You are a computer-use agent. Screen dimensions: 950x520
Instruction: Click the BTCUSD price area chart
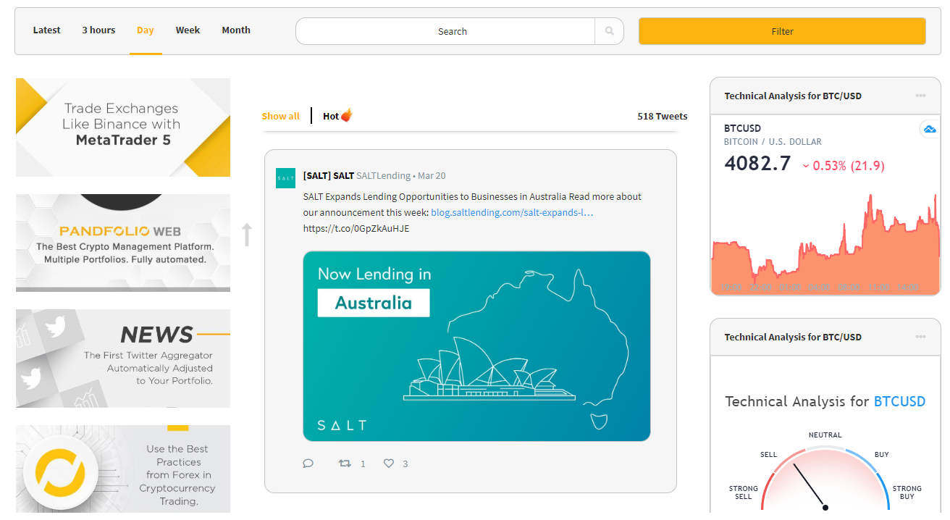point(825,246)
